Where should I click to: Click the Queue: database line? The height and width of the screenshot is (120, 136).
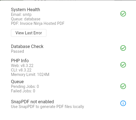tap(26, 19)
